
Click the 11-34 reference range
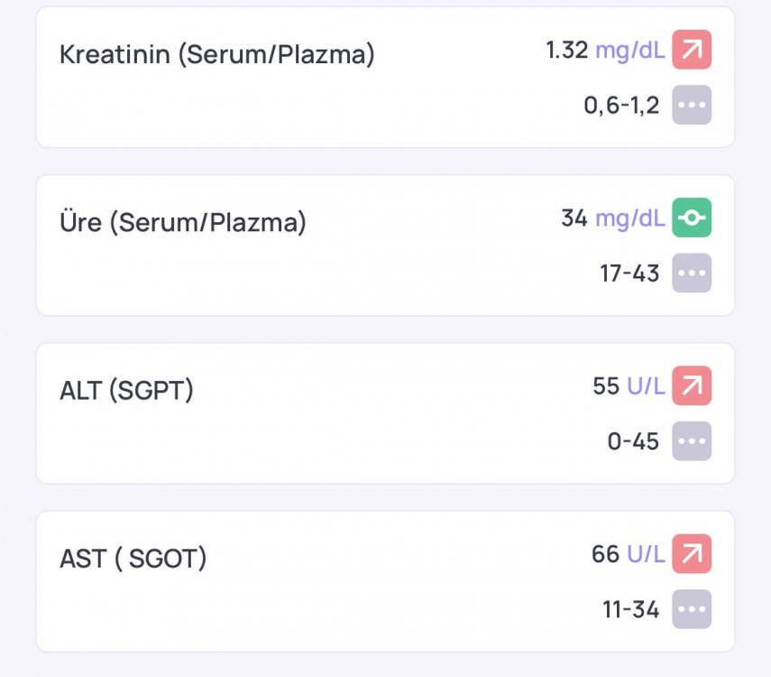[x=631, y=609]
